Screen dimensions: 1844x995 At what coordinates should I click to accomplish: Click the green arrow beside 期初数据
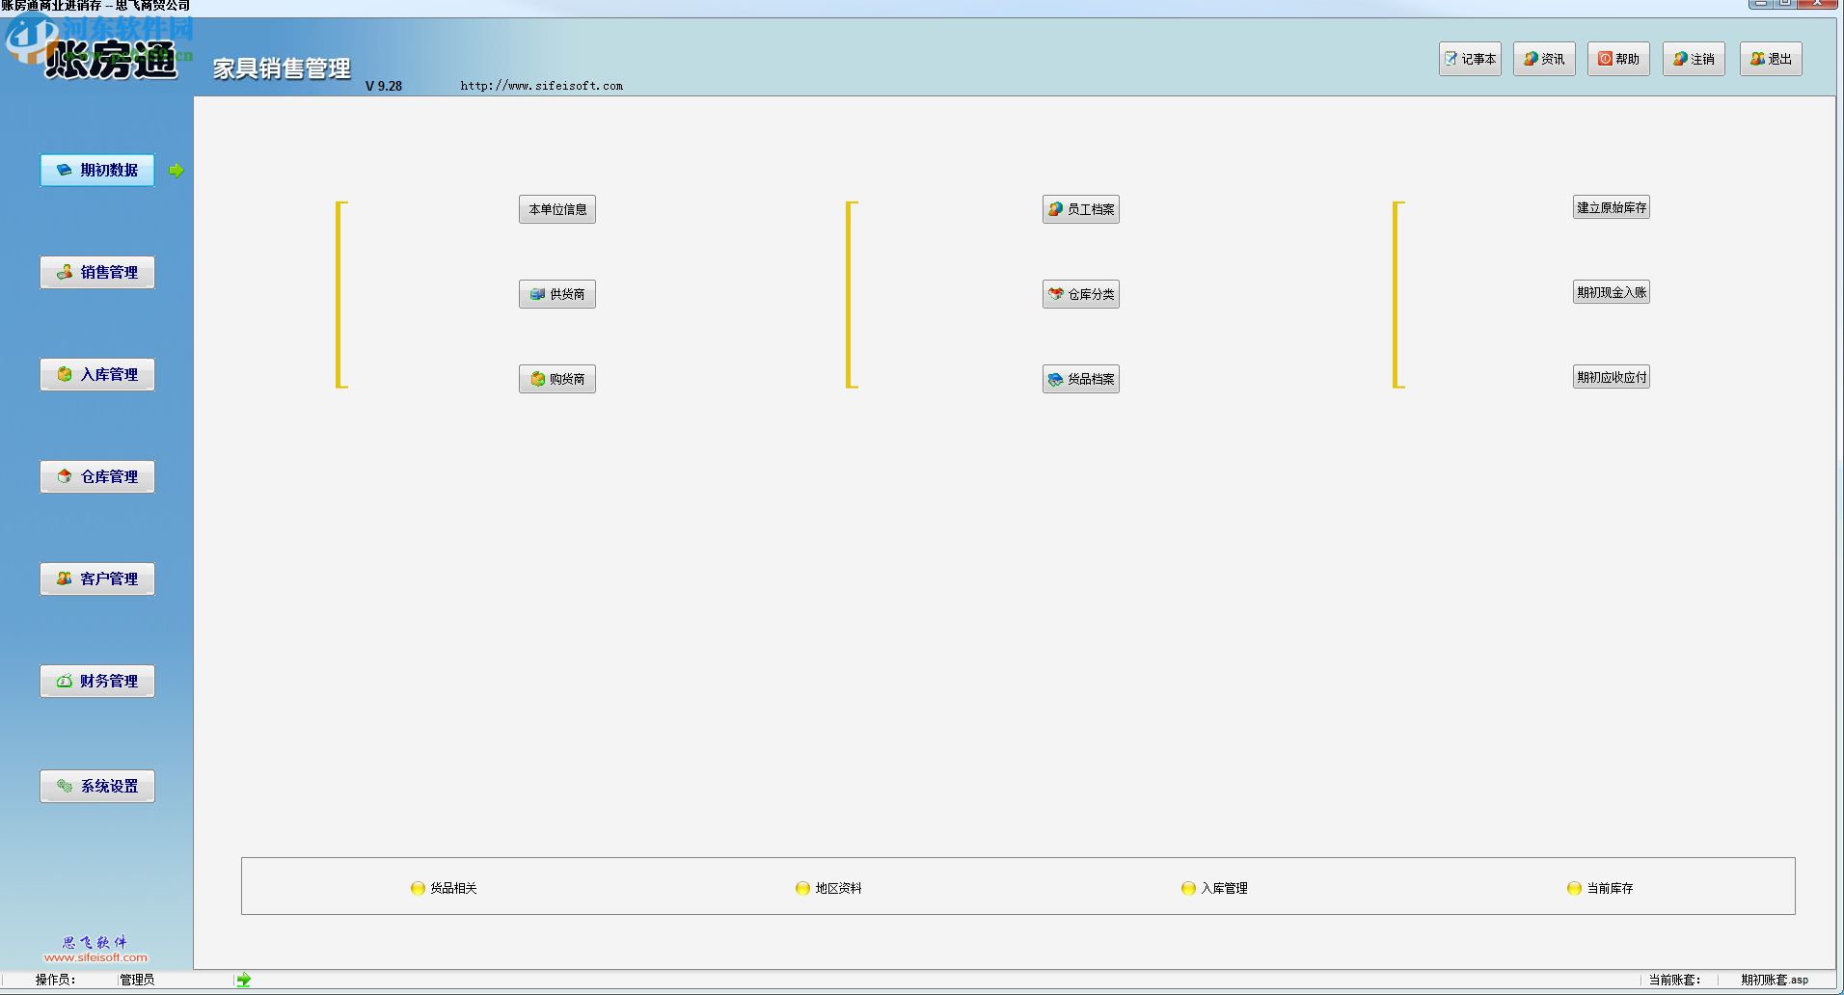pos(176,171)
